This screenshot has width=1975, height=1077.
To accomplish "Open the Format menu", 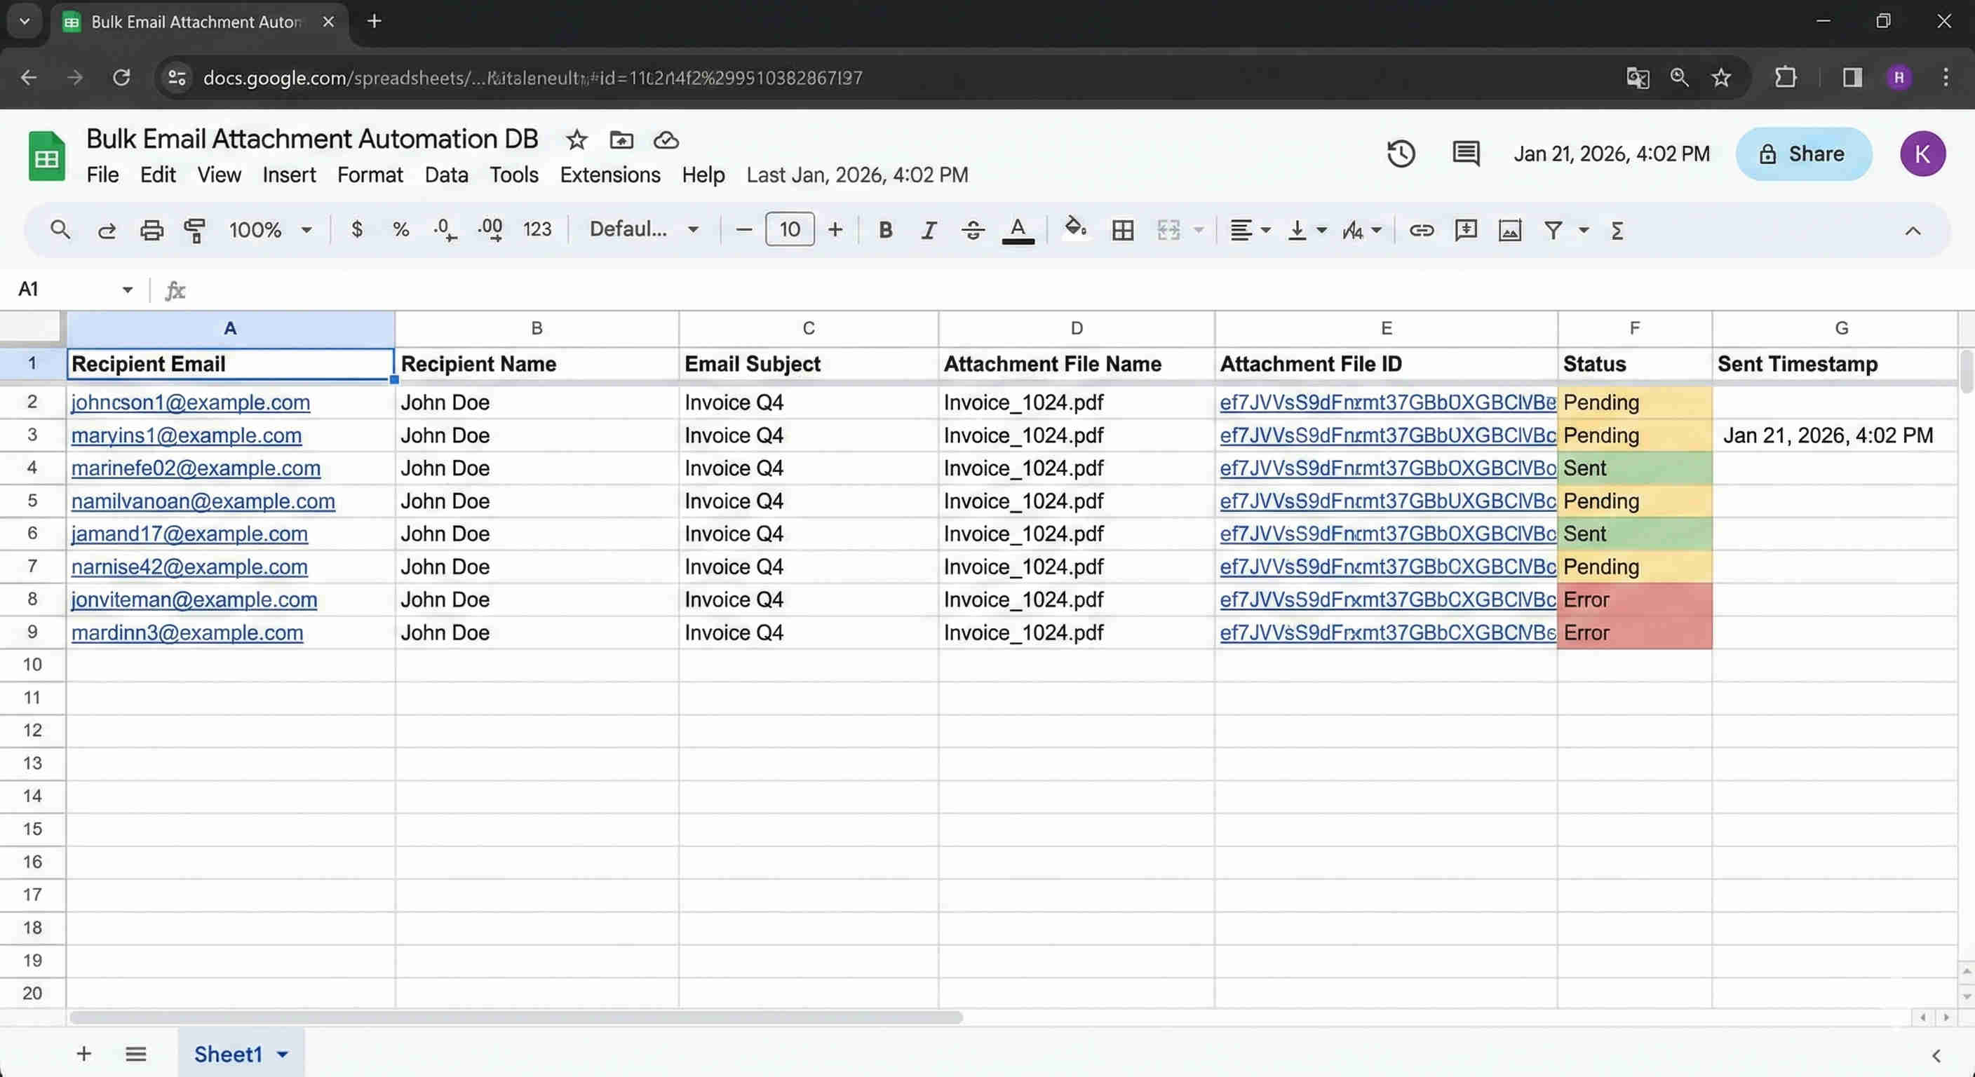I will coord(370,175).
